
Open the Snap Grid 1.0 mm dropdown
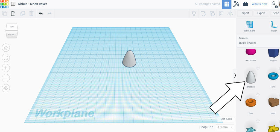click(225, 127)
